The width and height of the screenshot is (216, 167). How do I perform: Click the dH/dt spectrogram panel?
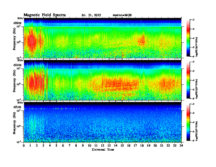coord(103,38)
